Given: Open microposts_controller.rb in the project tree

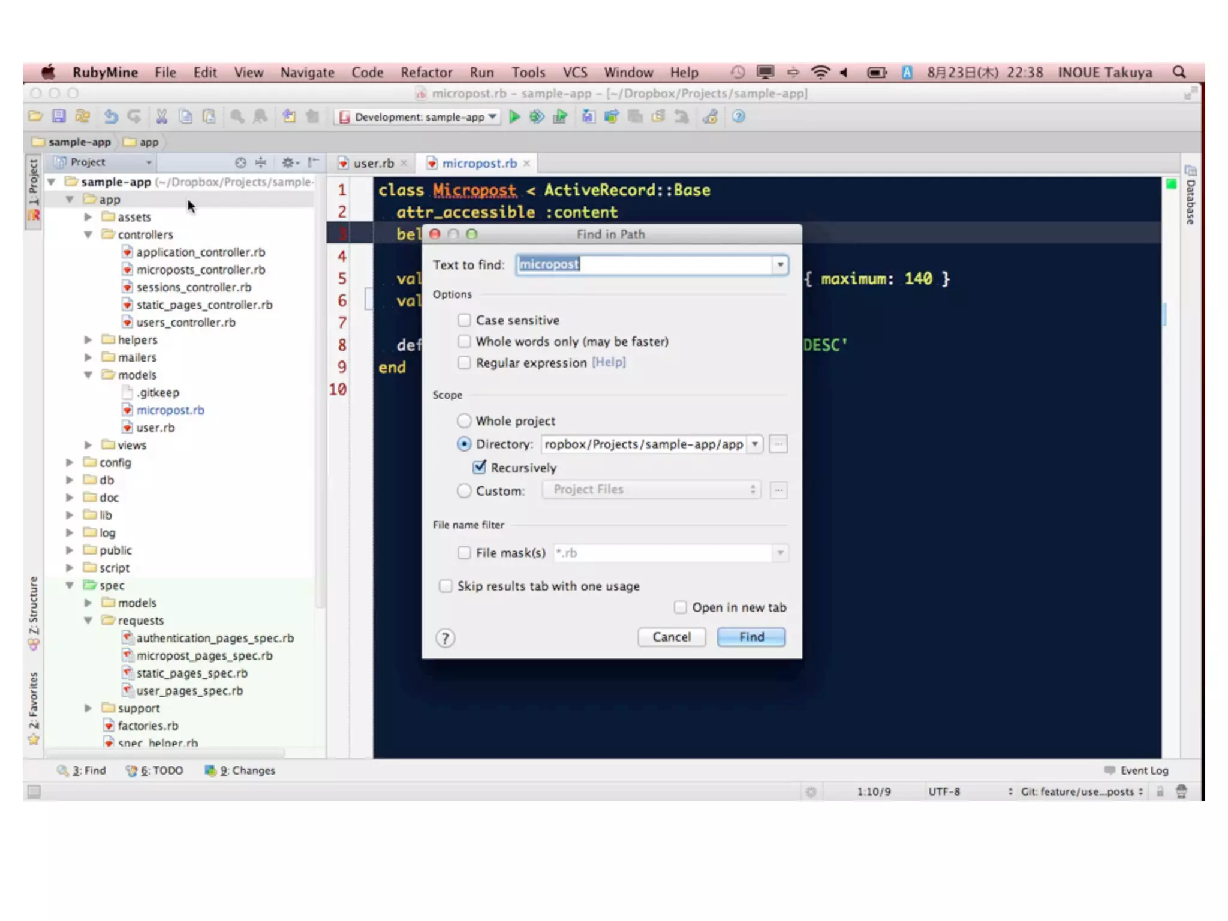Looking at the screenshot, I should pyautogui.click(x=200, y=270).
